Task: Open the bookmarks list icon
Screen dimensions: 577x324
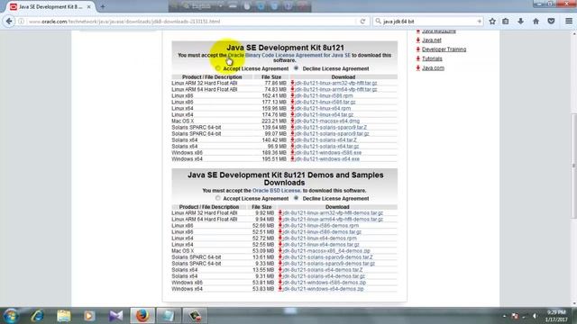Action: (x=506, y=22)
